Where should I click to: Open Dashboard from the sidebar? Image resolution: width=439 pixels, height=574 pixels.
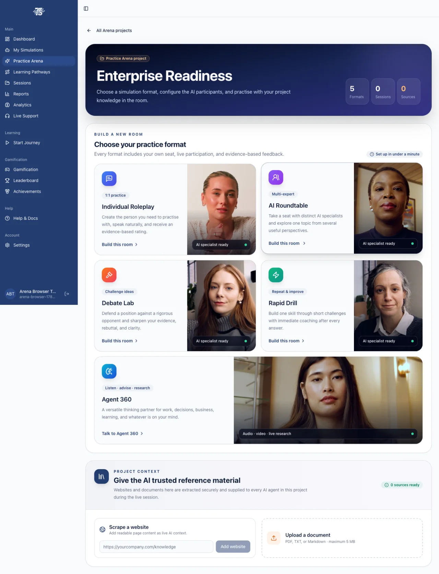(39, 39)
